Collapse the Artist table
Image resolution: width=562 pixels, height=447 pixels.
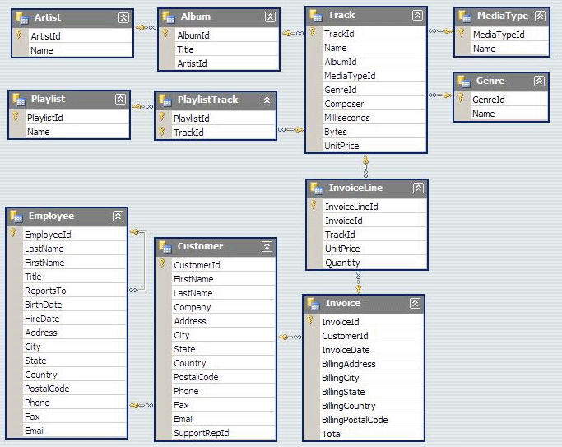(x=123, y=17)
